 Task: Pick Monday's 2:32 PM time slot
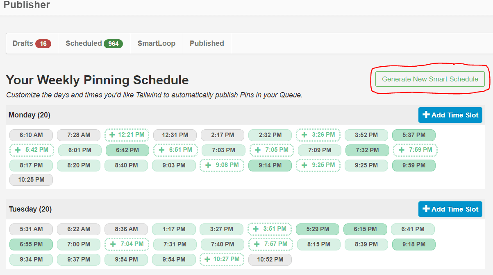270,135
